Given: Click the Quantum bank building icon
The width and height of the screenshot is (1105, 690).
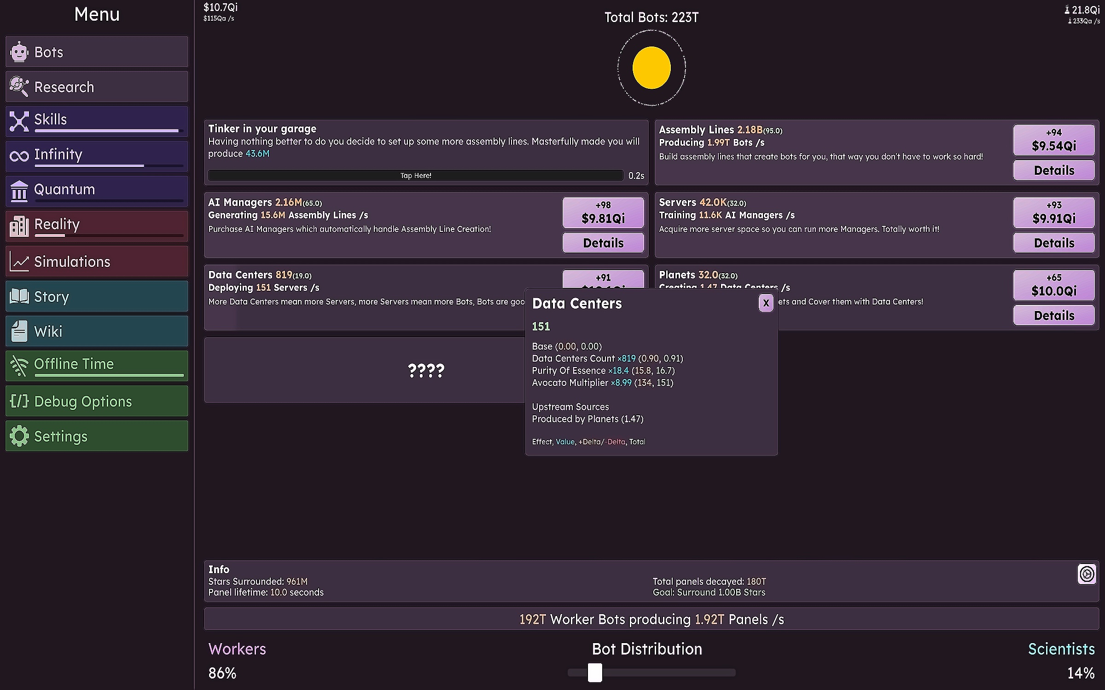Looking at the screenshot, I should (x=19, y=191).
